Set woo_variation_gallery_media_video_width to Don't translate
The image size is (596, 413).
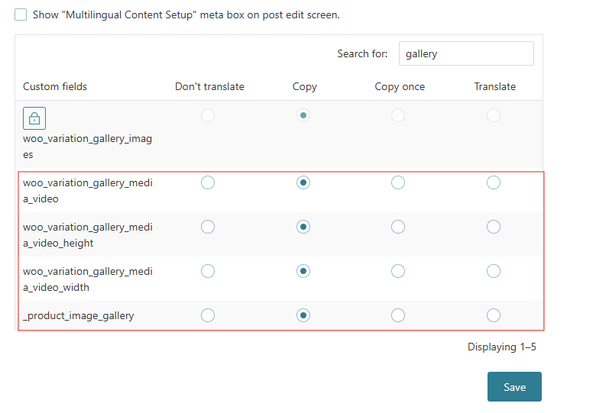point(208,271)
